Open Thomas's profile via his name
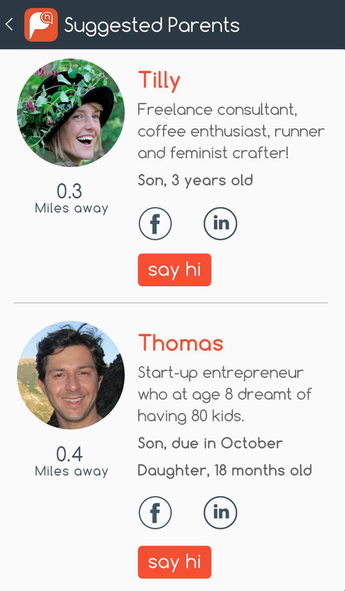The image size is (345, 591). (x=180, y=343)
